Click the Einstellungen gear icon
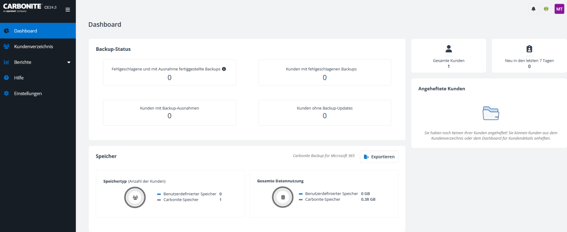Viewport: 567px width, 232px height. click(x=6, y=93)
